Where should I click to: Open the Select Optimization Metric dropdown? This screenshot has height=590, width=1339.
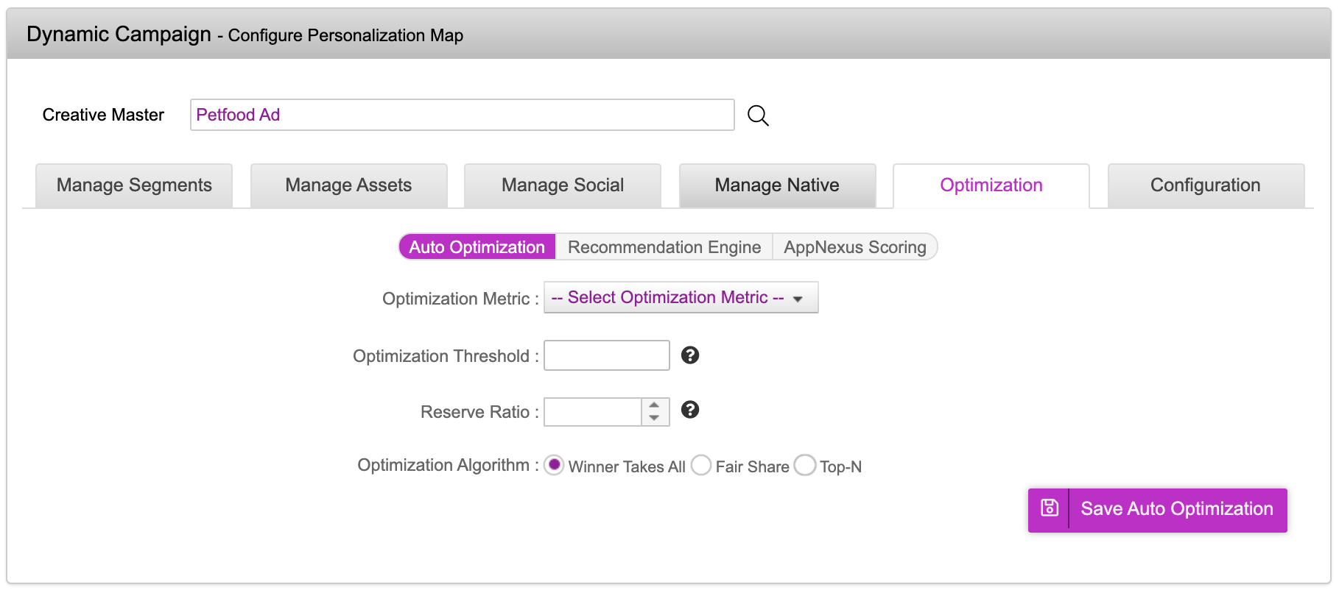681,298
